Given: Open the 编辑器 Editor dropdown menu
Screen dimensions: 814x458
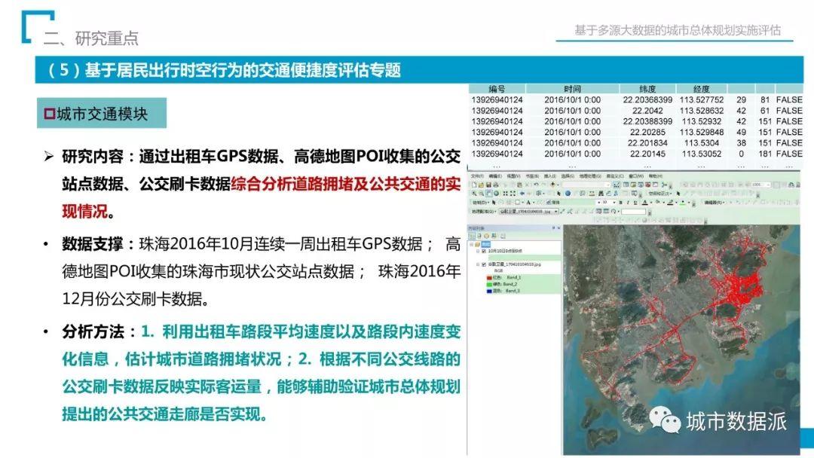Looking at the screenshot, I should 715,203.
